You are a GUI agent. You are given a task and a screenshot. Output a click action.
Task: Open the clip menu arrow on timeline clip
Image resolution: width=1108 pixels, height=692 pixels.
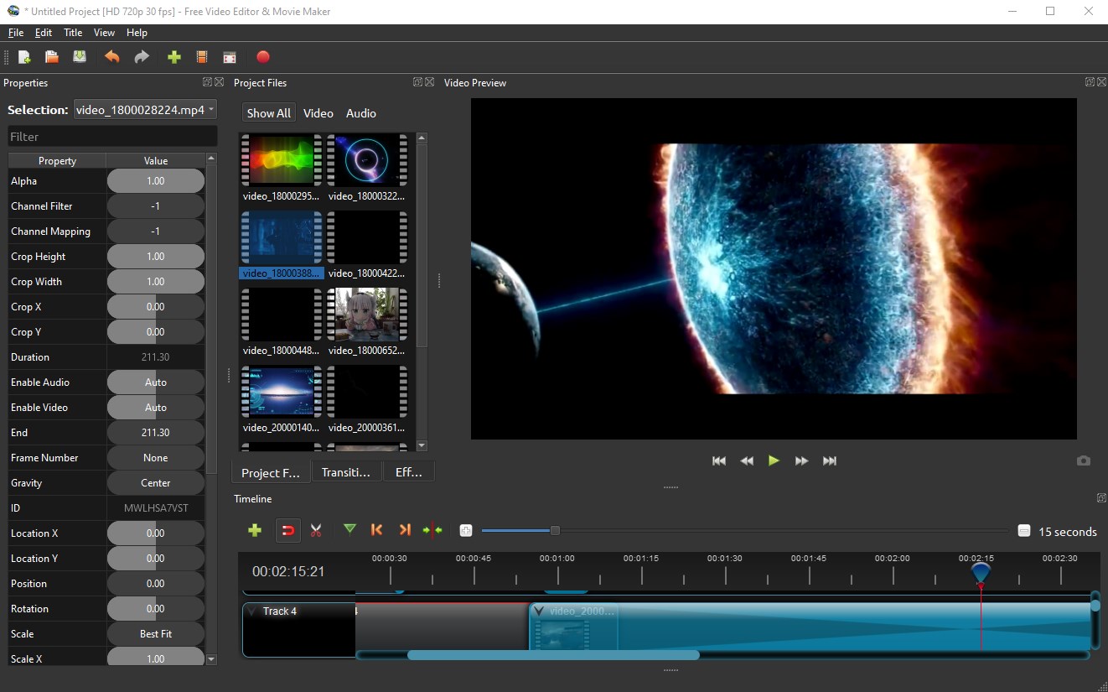(x=539, y=611)
